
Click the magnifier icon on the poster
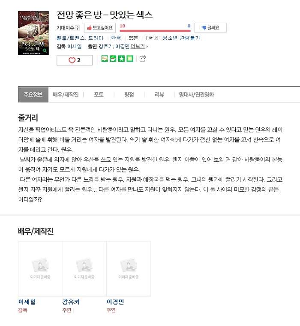click(x=45, y=50)
